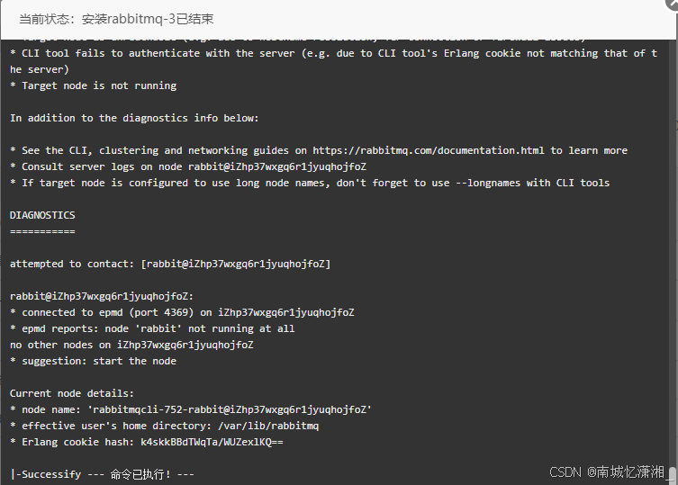This screenshot has width=678, height=485.
Task: Click the status title about rabbitmq-3 install finished
Action: coord(116,19)
